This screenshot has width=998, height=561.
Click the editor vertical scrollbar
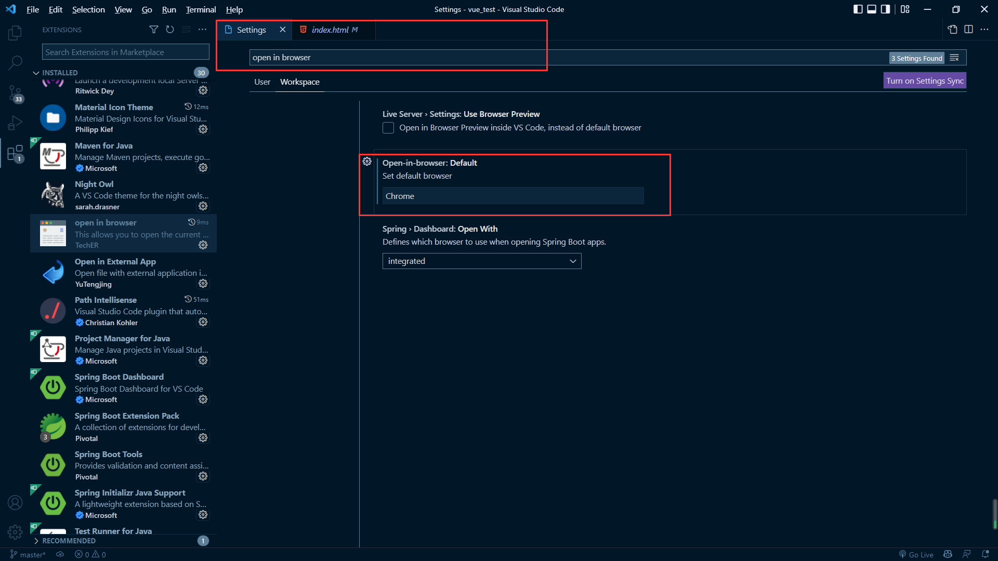994,513
